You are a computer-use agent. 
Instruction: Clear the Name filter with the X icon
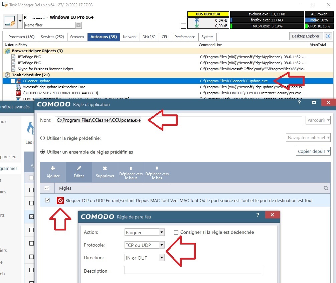78,25
